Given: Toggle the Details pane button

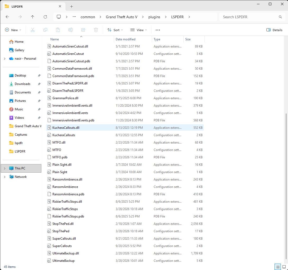Looking at the screenshot, I should tap(274, 30).
